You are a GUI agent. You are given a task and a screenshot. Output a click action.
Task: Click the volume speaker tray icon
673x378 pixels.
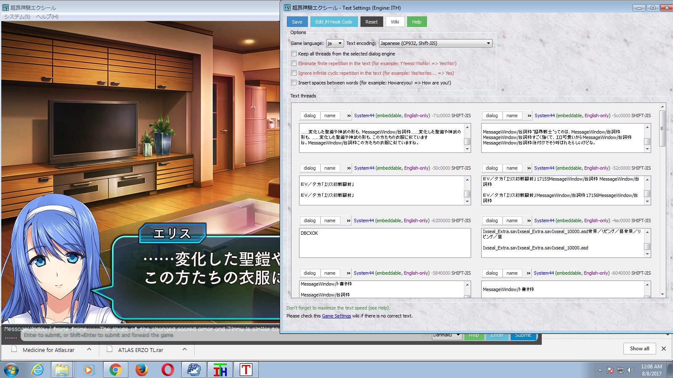[630, 370]
